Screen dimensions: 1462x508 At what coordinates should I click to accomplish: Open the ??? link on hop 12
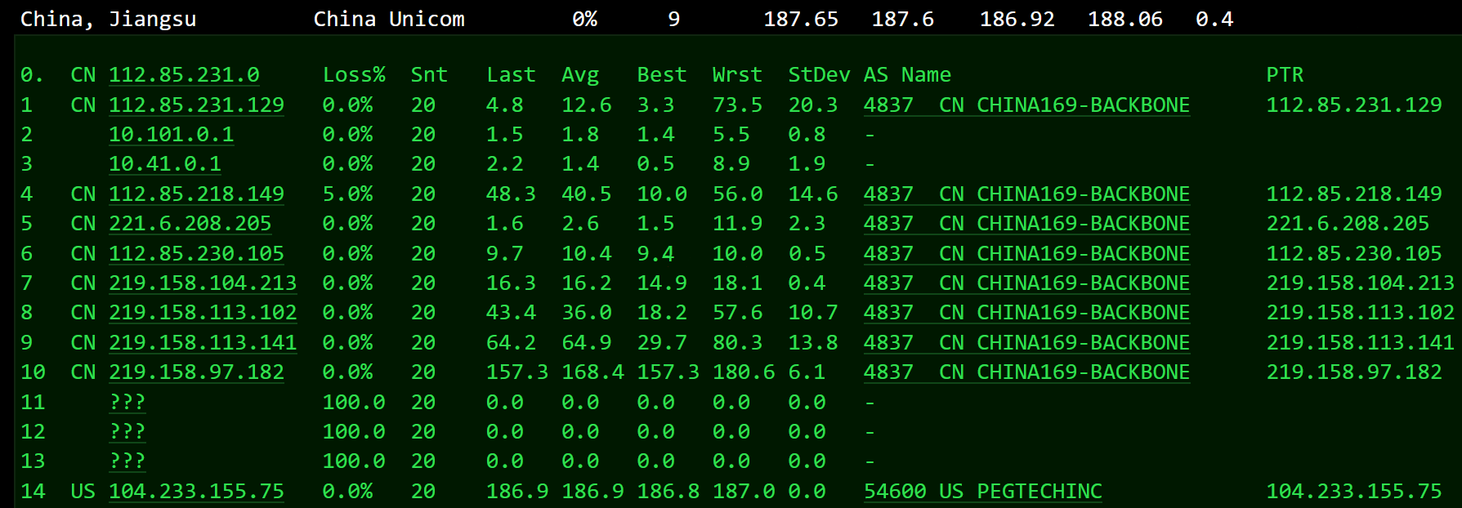click(x=127, y=432)
